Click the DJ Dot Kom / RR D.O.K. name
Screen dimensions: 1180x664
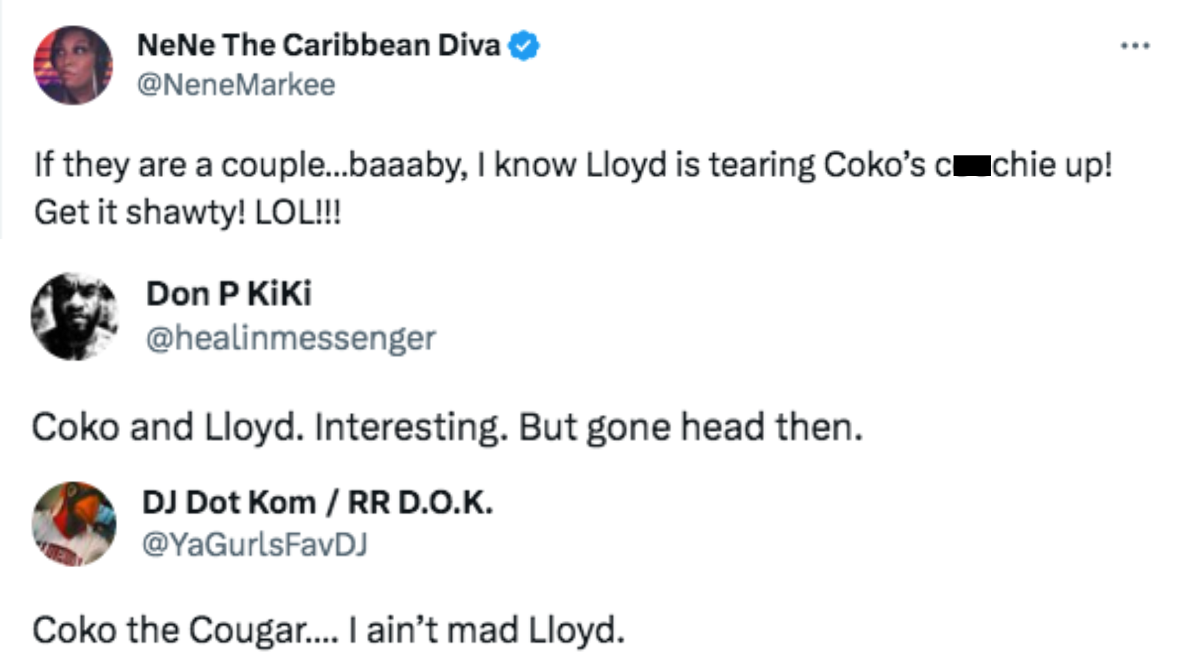pyautogui.click(x=317, y=502)
